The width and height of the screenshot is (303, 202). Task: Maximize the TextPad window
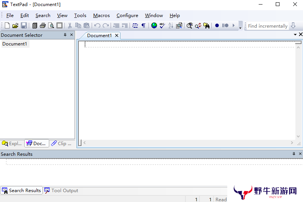[278, 4]
